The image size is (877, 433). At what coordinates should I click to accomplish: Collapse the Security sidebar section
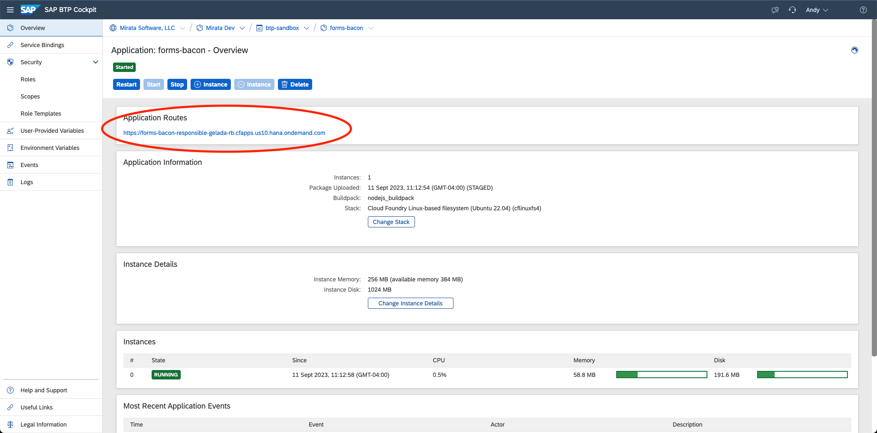(x=95, y=62)
